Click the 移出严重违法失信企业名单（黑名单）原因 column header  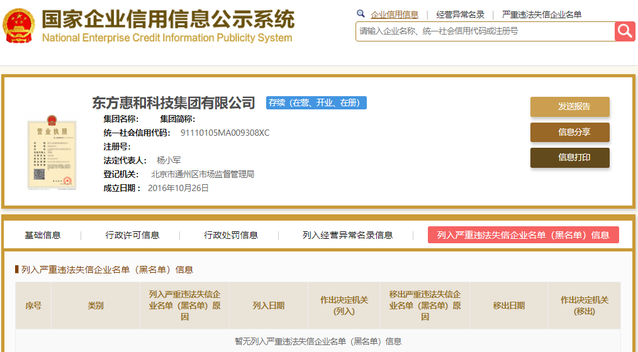pos(425,305)
